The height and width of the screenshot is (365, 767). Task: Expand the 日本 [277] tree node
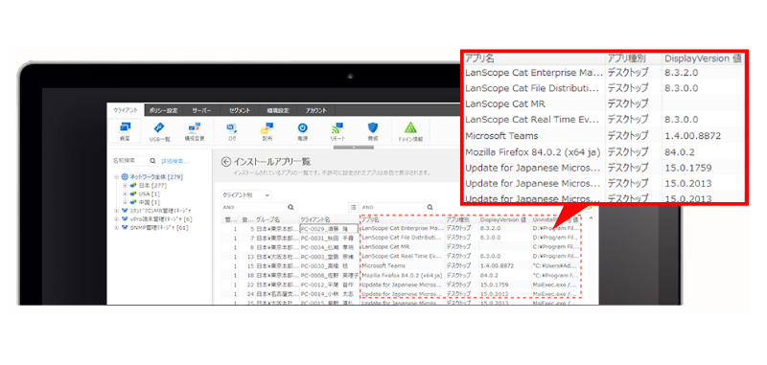pos(125,186)
